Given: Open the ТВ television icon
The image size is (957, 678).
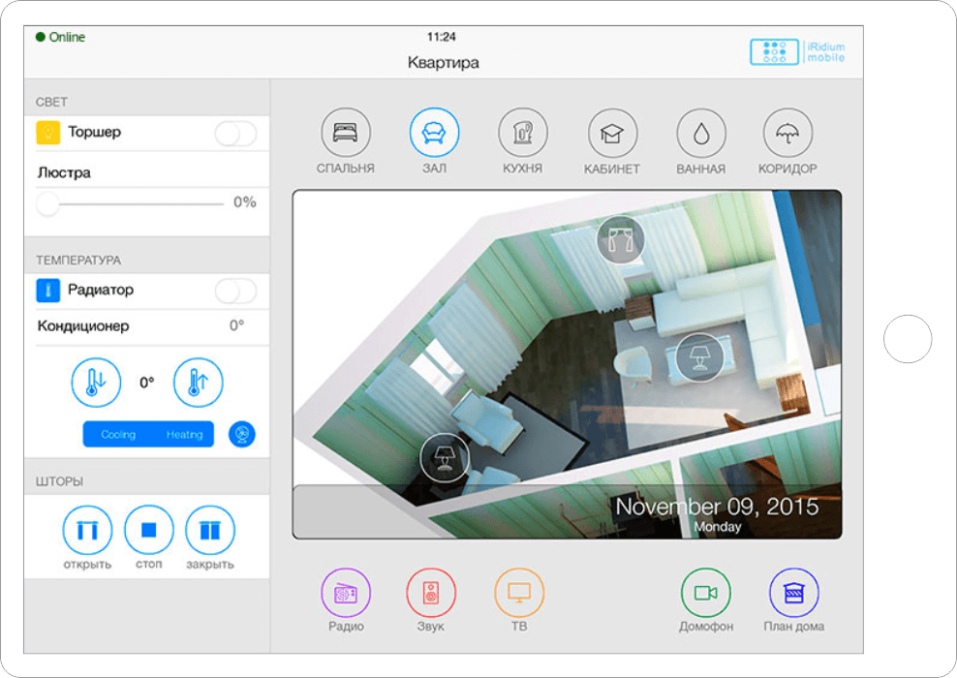Looking at the screenshot, I should (519, 593).
